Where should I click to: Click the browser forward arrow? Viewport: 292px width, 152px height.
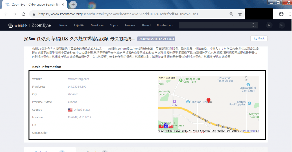(x=15, y=14)
